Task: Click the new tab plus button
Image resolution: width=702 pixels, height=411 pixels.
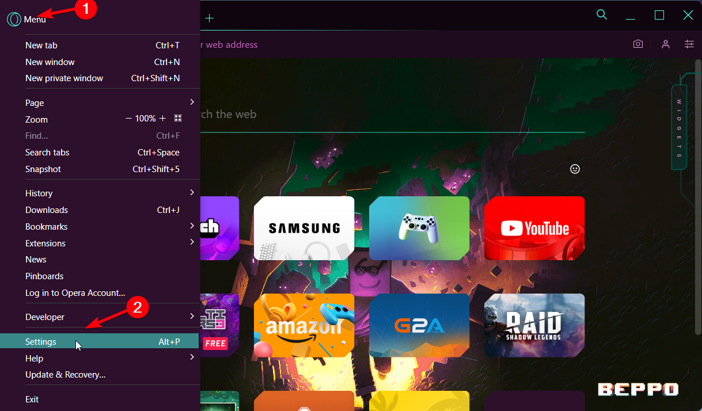Action: click(x=210, y=18)
